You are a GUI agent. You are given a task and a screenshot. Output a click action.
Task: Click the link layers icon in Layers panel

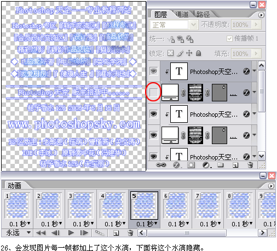[x=161, y=165]
